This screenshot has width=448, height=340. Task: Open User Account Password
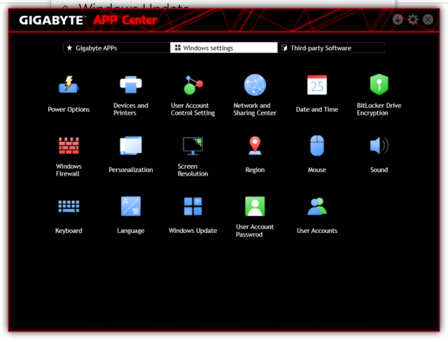point(255,206)
